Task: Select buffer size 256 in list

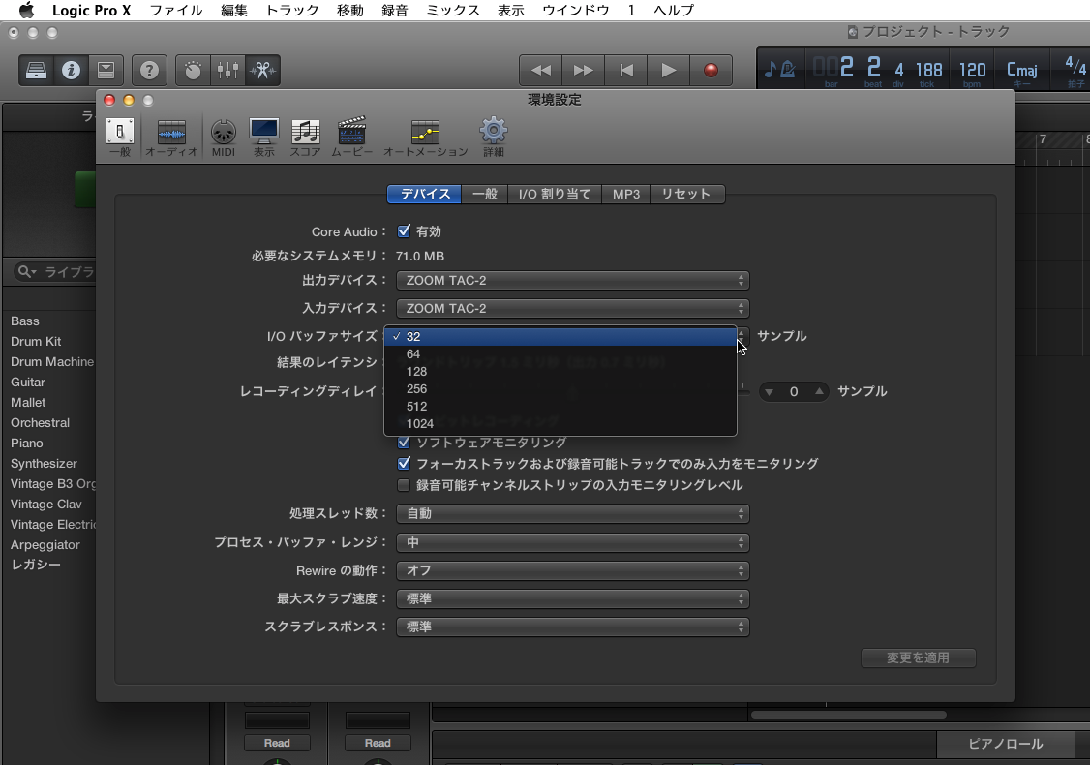Action: 560,388
